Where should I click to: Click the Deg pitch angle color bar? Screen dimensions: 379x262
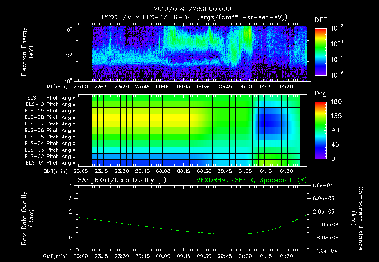[321, 130]
